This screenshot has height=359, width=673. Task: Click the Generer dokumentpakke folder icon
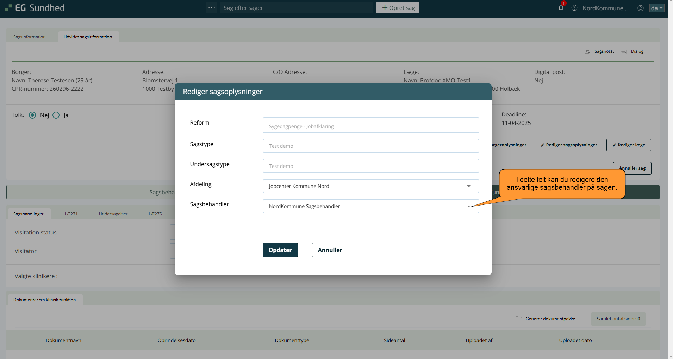tap(519, 319)
